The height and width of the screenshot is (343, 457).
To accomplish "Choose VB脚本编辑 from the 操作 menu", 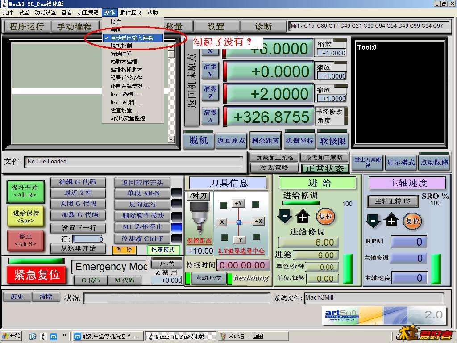I will [x=133, y=62].
